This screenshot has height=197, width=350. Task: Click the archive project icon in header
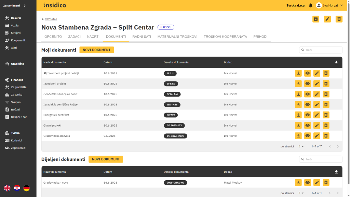[315, 19]
